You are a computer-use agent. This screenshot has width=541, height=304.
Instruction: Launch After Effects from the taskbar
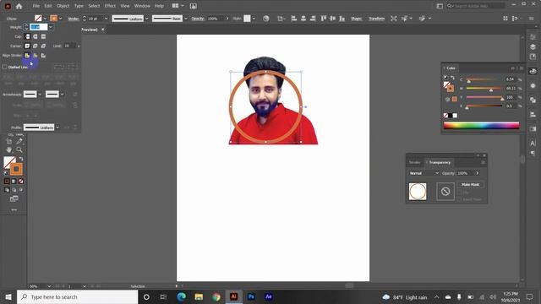coord(269,296)
